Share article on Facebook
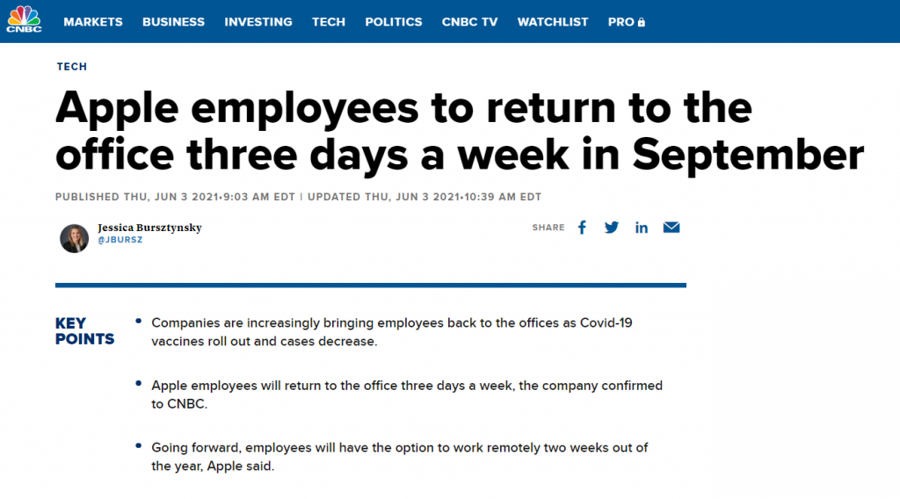The image size is (900, 499). 582,228
